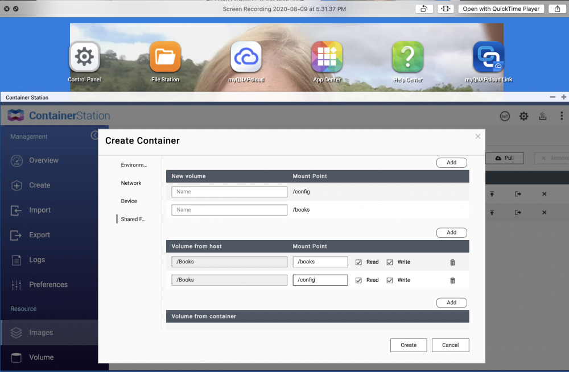The image size is (569, 372).
Task: Toggle the Write checkbox for the /config mount
Action: [390, 280]
